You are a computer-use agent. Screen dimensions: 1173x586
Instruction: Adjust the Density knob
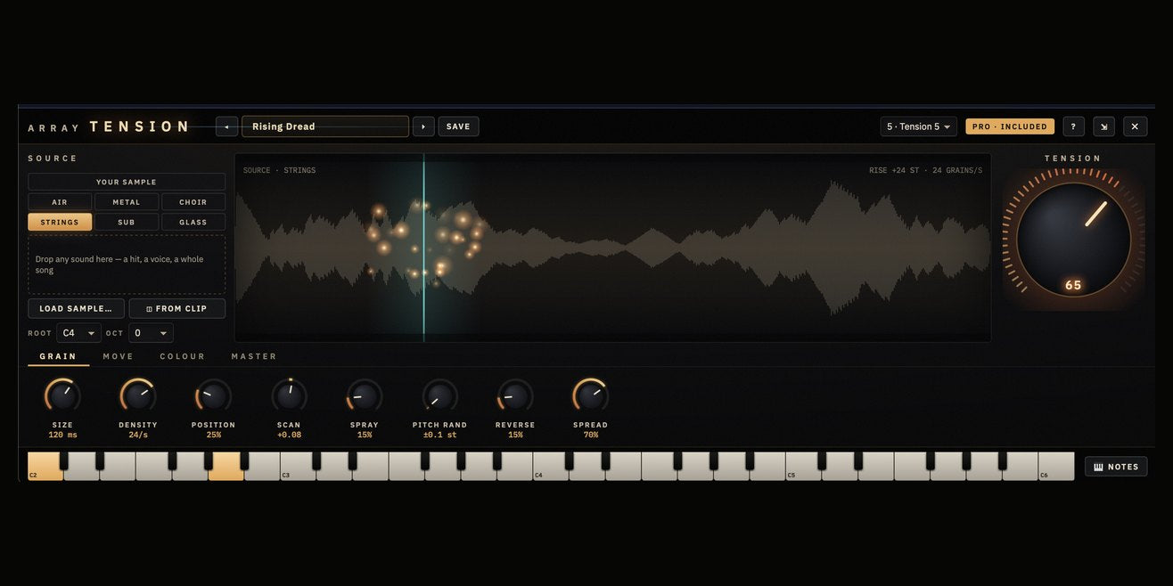tap(138, 395)
